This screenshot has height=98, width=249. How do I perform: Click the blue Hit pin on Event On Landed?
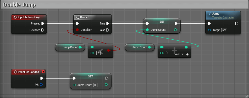(x=41, y=84)
